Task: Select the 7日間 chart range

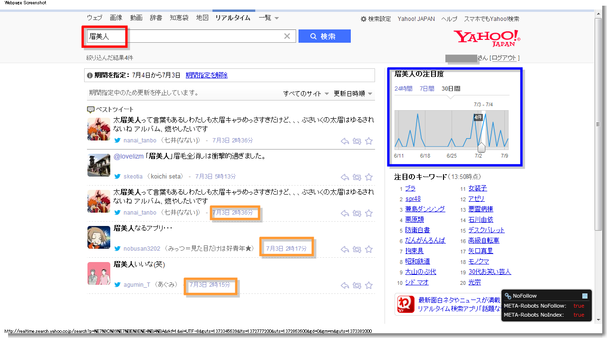Action: tap(427, 89)
